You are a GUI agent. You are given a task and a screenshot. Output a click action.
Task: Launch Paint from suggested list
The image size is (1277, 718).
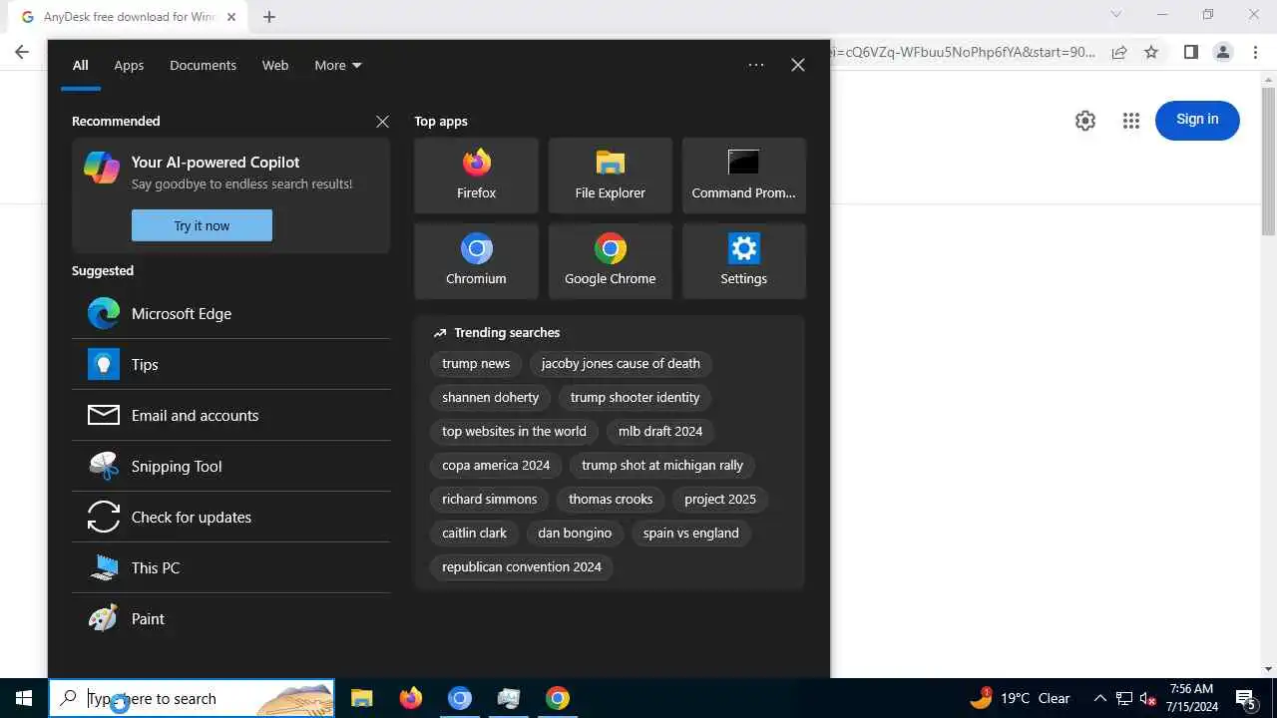pos(230,618)
